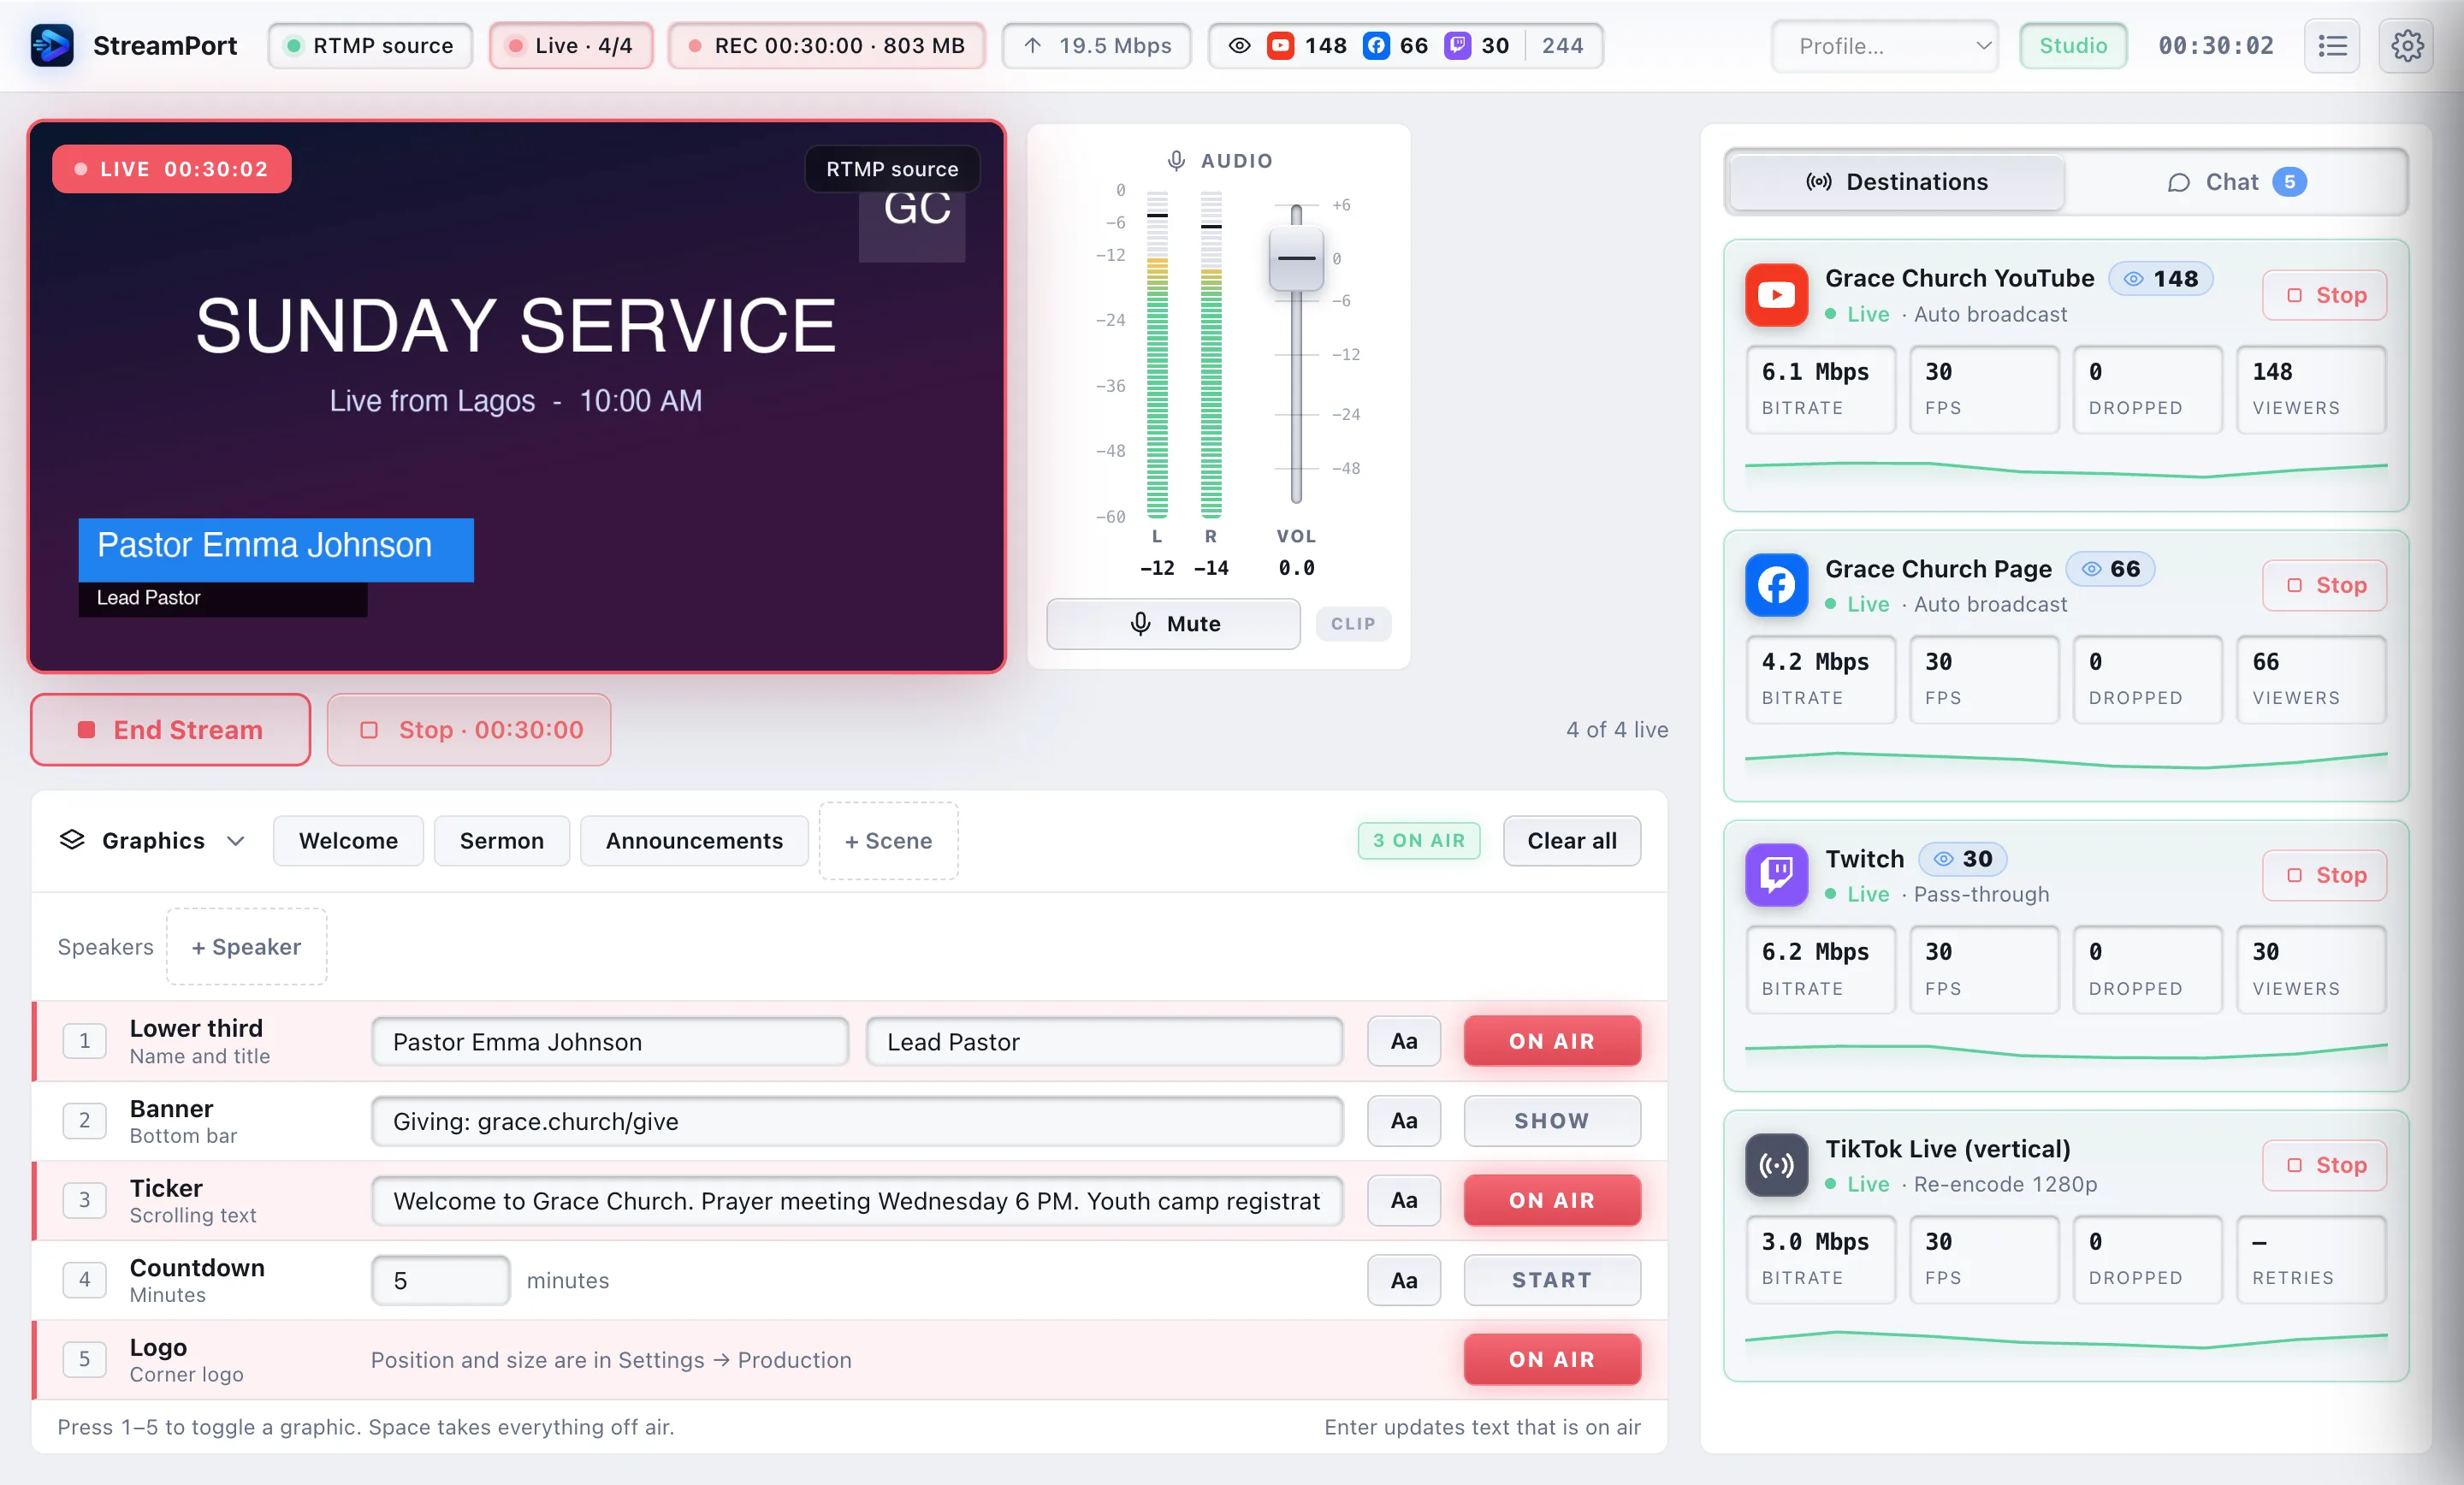Image resolution: width=2464 pixels, height=1485 pixels.
Task: Edit the Countdown minutes field
Action: tap(440, 1280)
